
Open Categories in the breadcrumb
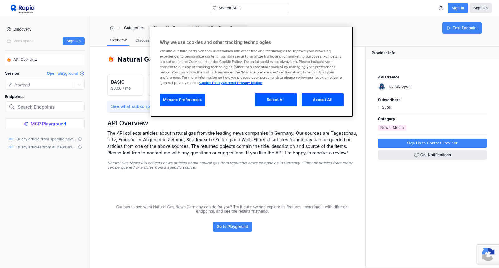click(134, 28)
